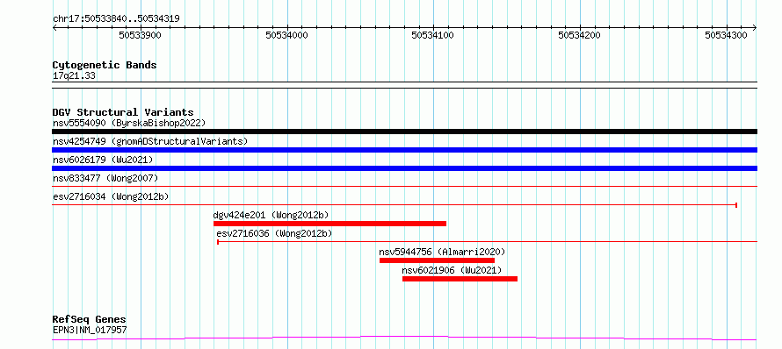The image size is (782, 349).
Task: Click the nsv6026179 (Wu2021) label
Action: [x=103, y=160]
